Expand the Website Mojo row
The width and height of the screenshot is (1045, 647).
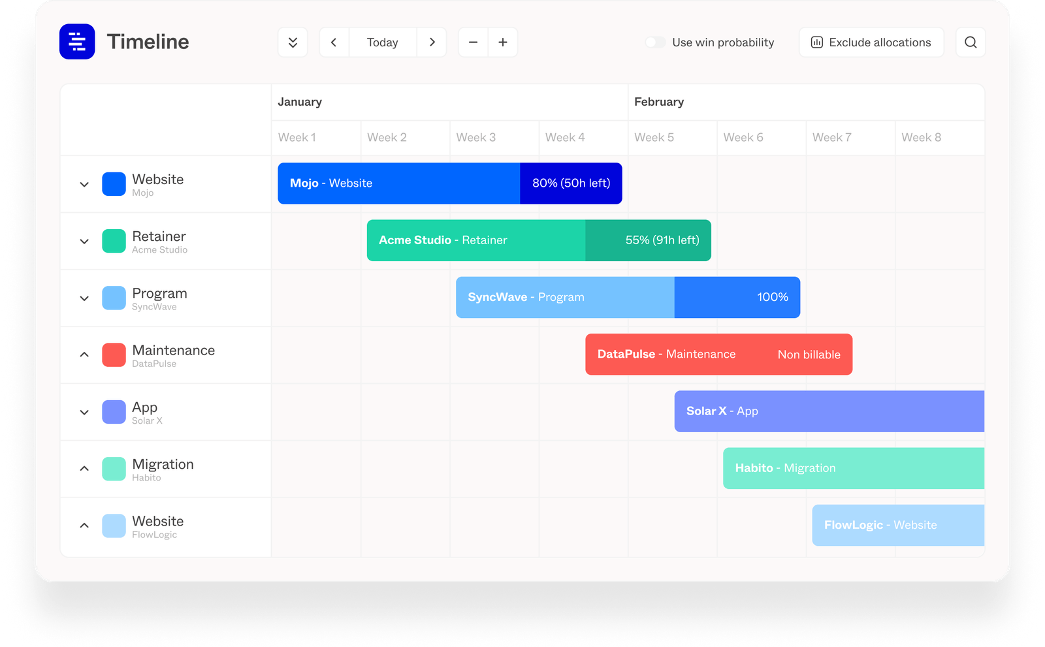(84, 184)
